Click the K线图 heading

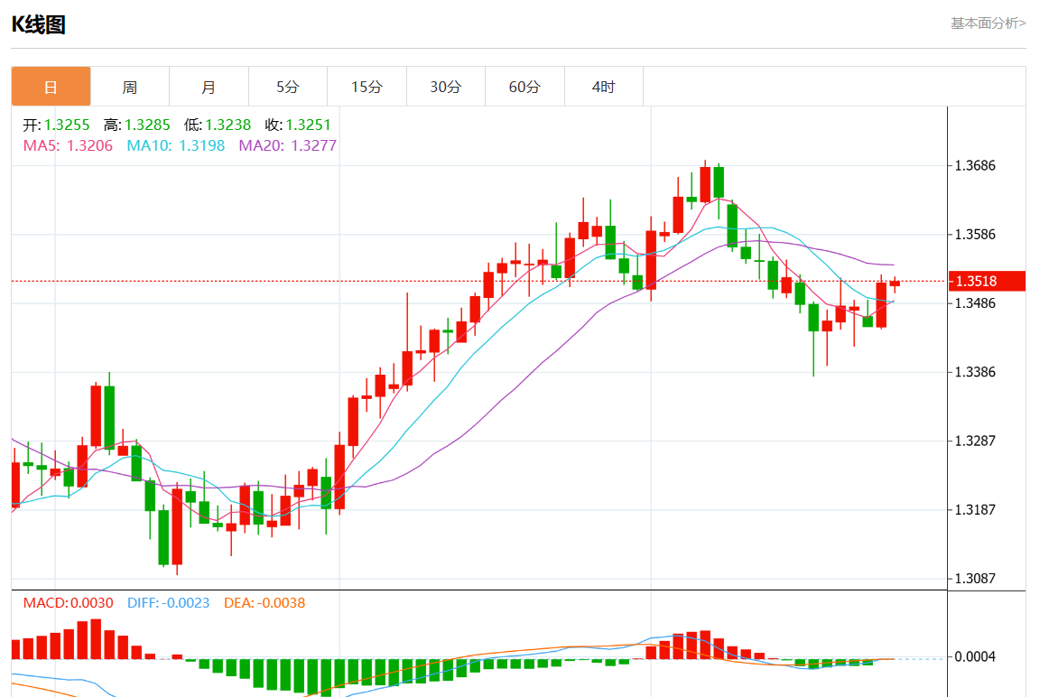(x=38, y=24)
